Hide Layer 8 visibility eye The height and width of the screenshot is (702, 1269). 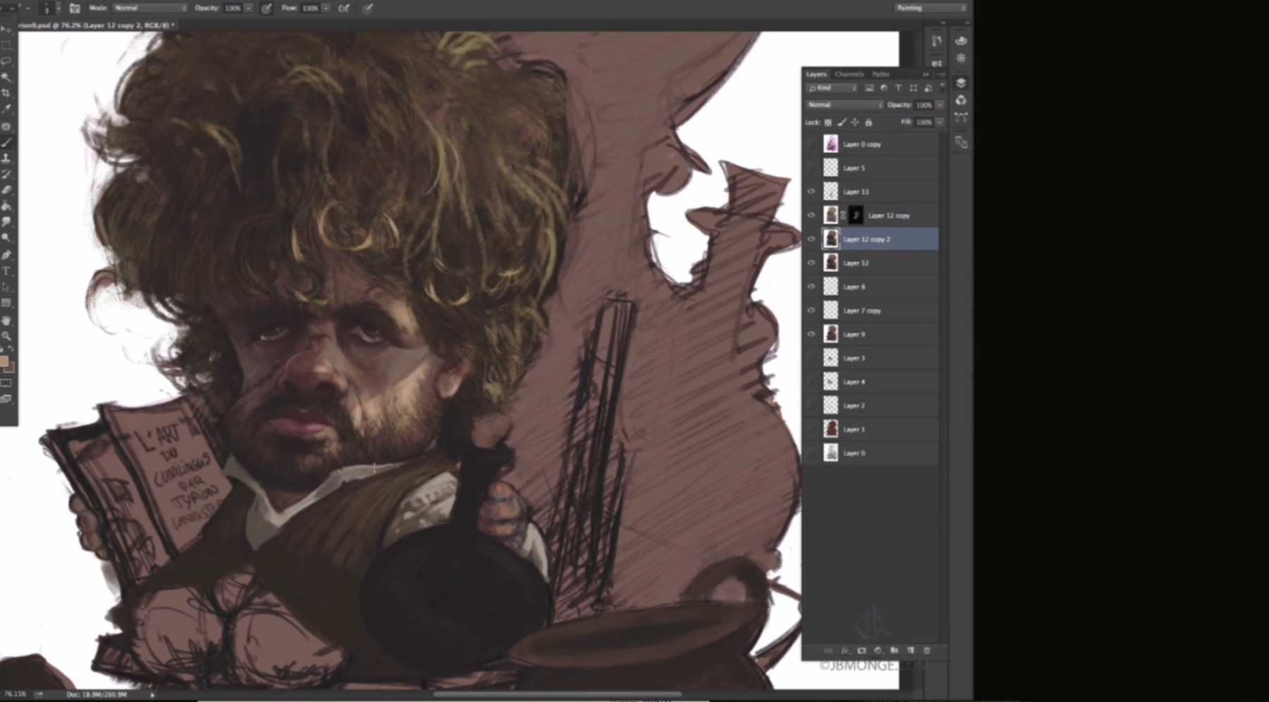[x=811, y=287]
